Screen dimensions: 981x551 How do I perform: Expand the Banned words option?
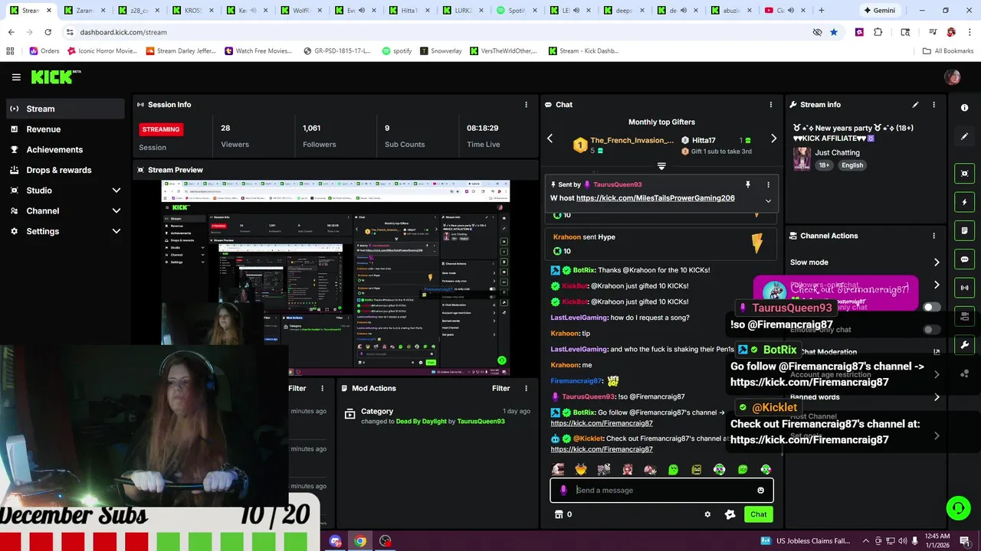937,397
